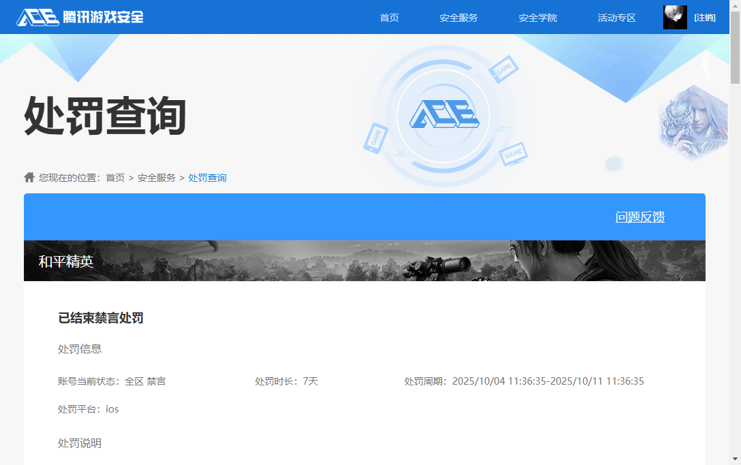
Task: Open 安全学院 from the top menu
Action: click(538, 18)
